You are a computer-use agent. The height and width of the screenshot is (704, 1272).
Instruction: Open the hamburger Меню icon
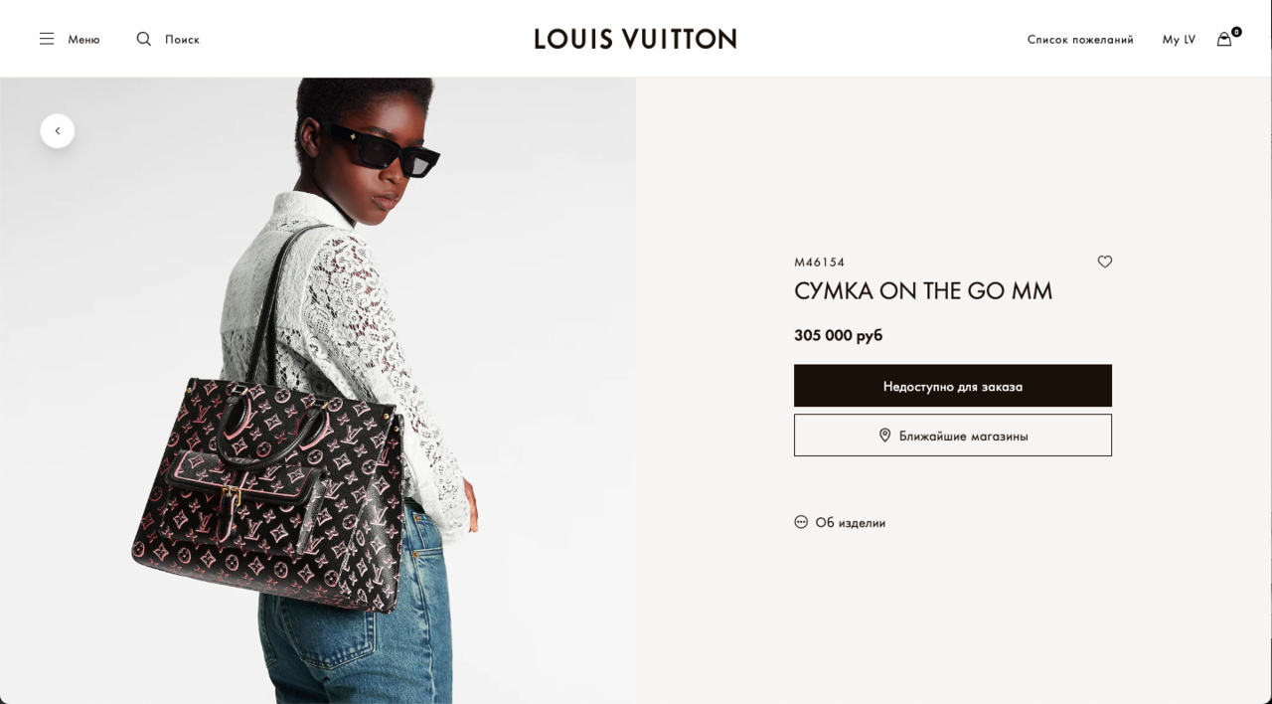click(47, 39)
